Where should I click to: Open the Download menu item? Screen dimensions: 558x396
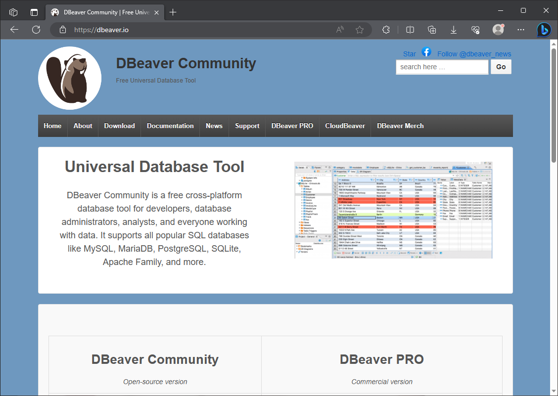coord(120,126)
